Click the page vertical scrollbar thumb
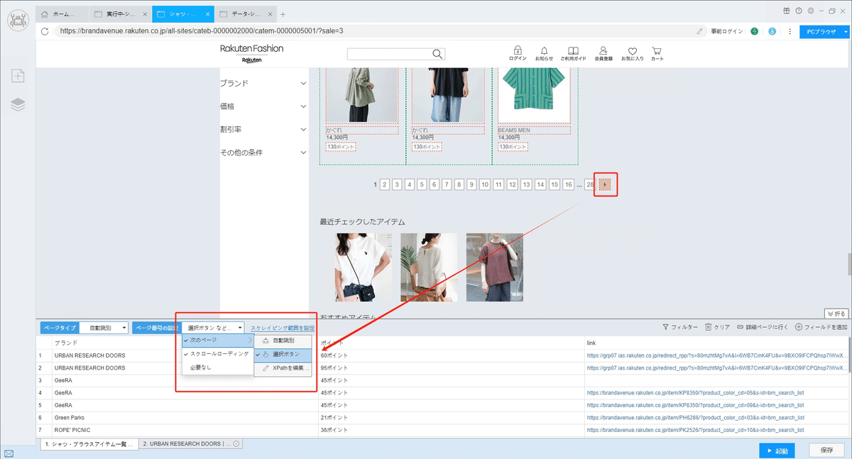Image resolution: width=852 pixels, height=459 pixels. point(848,263)
